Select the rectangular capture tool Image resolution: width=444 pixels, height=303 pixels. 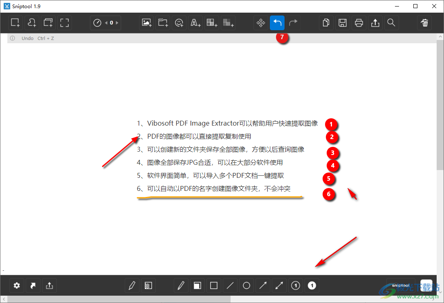click(x=15, y=22)
